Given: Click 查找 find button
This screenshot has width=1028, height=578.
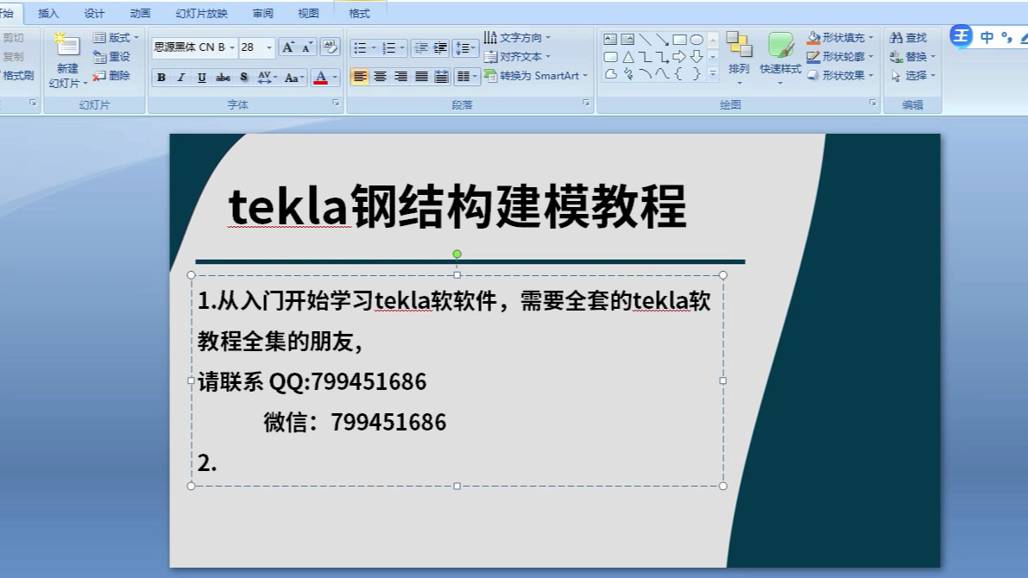Looking at the screenshot, I should (909, 38).
